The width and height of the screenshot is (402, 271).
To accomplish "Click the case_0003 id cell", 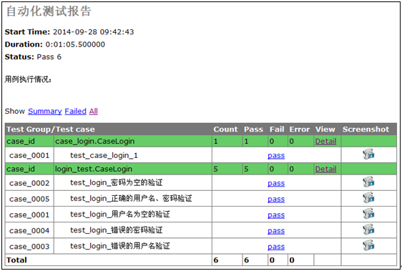I will (x=29, y=247).
